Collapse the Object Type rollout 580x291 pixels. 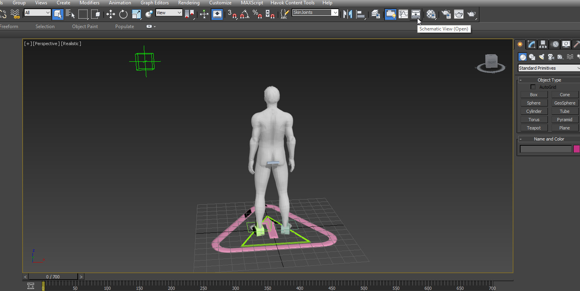point(549,80)
